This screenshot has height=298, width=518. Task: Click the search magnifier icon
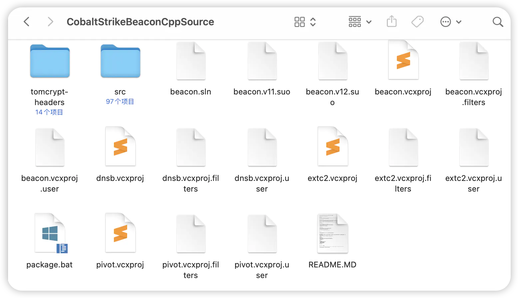(497, 22)
